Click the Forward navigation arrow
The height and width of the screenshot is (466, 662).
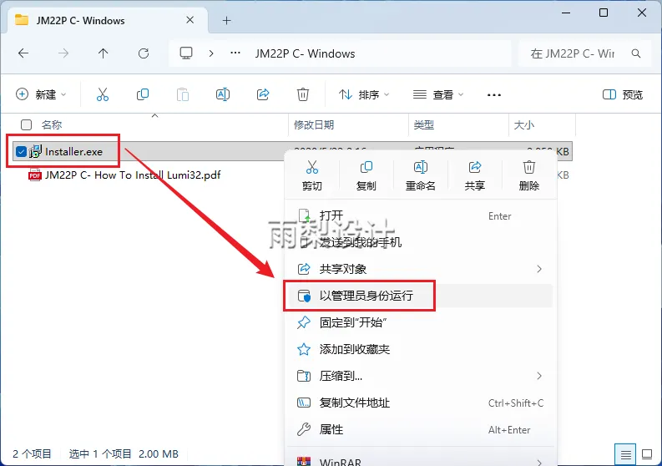coord(63,53)
